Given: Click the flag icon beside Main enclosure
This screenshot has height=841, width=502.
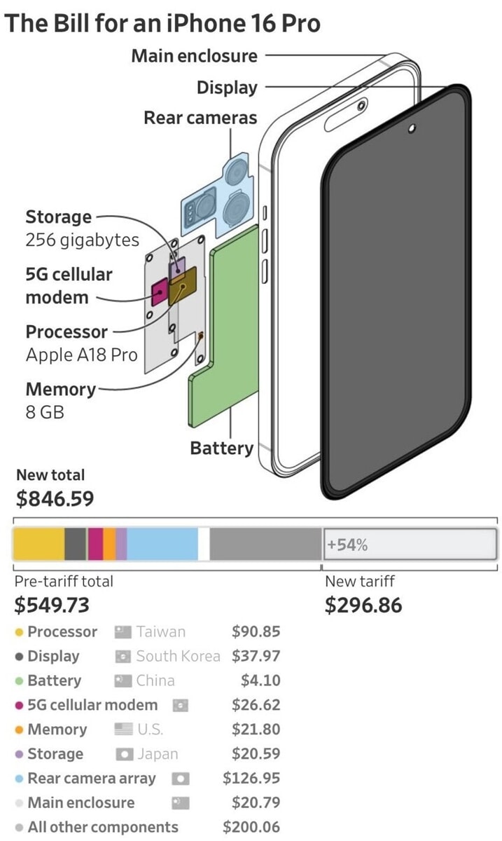Looking at the screenshot, I should 180,803.
